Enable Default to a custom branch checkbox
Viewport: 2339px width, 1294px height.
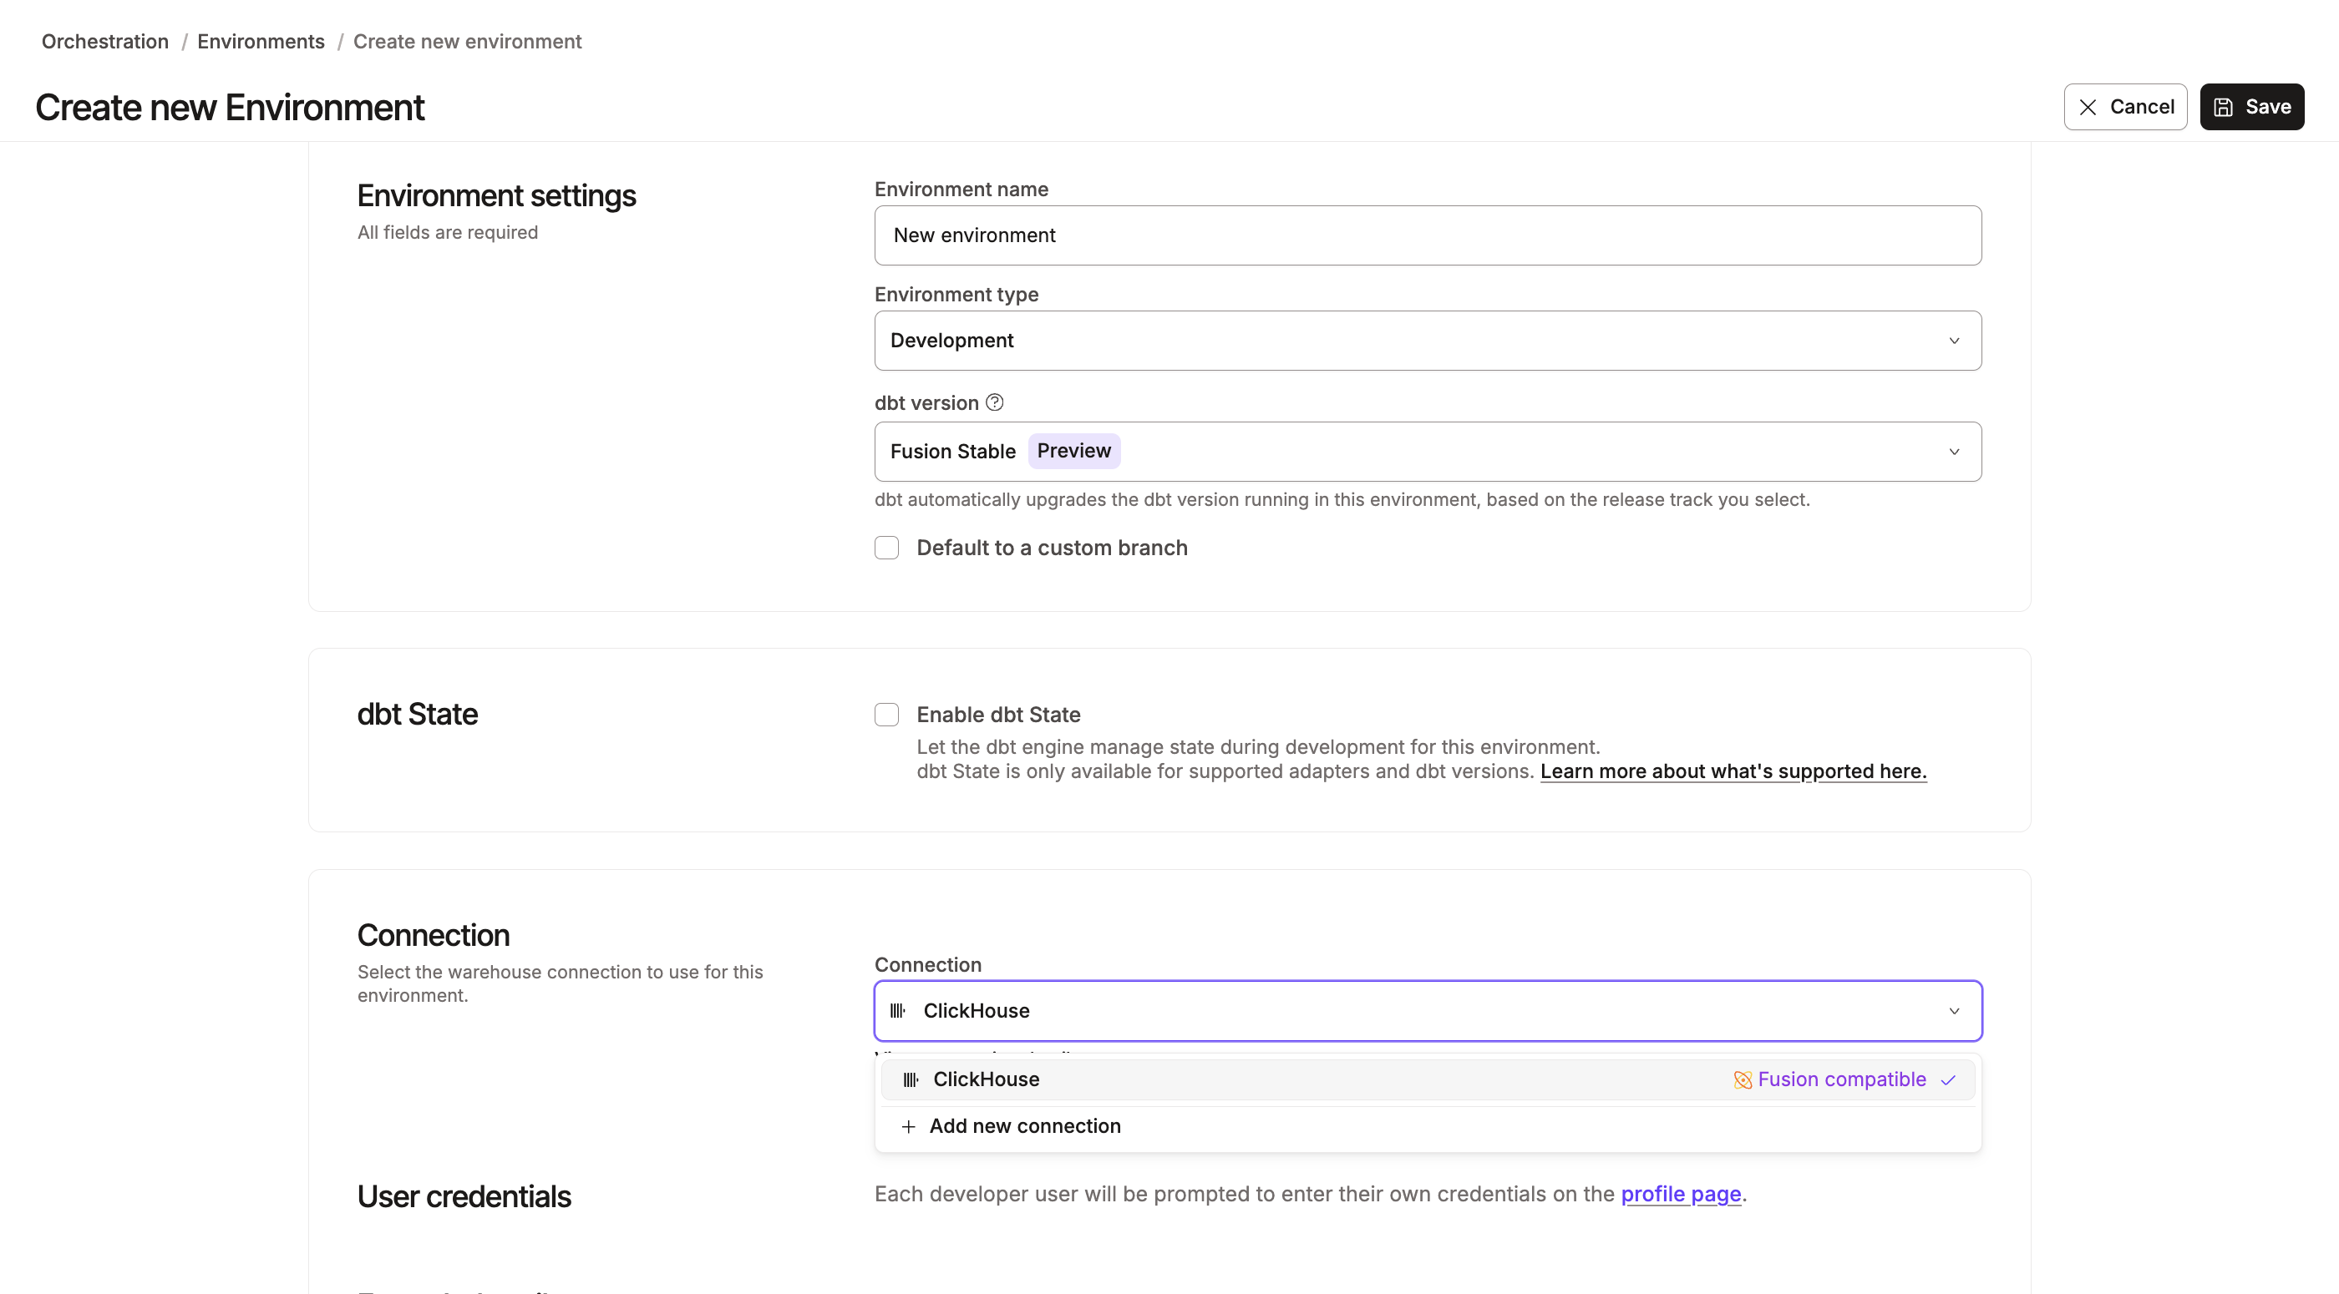click(x=886, y=547)
